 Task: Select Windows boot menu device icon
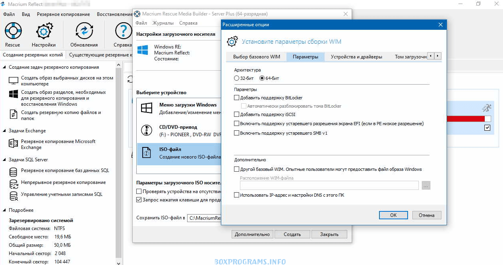tap(147, 108)
